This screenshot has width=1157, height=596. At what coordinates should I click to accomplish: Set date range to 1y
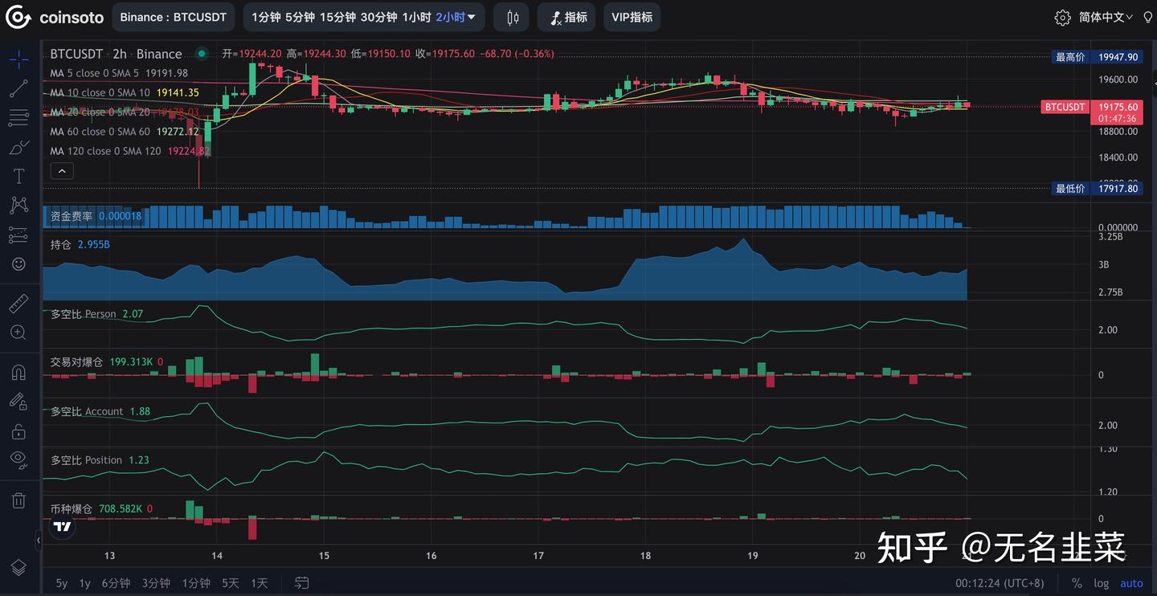(84, 583)
